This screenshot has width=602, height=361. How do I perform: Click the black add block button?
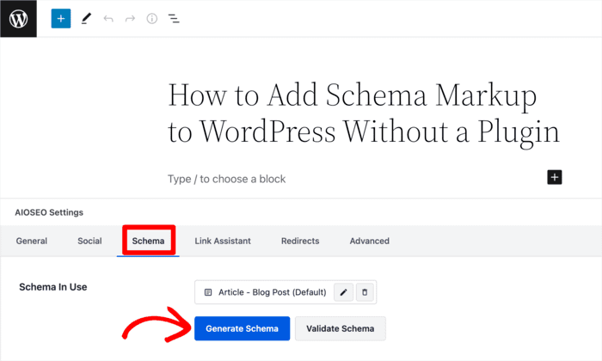pyautogui.click(x=555, y=177)
